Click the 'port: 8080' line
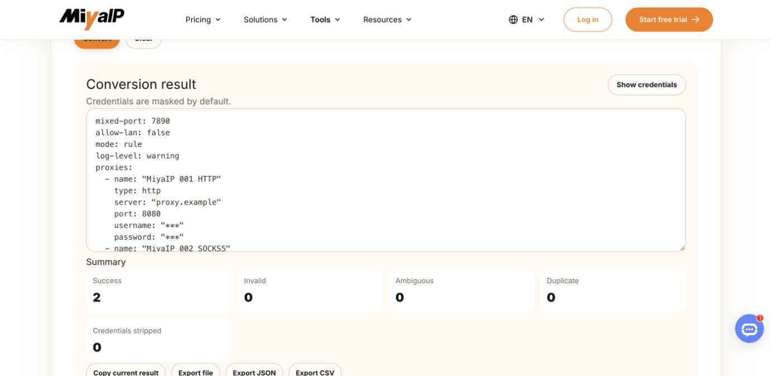Viewport: 781px width, 376px height. tap(137, 214)
